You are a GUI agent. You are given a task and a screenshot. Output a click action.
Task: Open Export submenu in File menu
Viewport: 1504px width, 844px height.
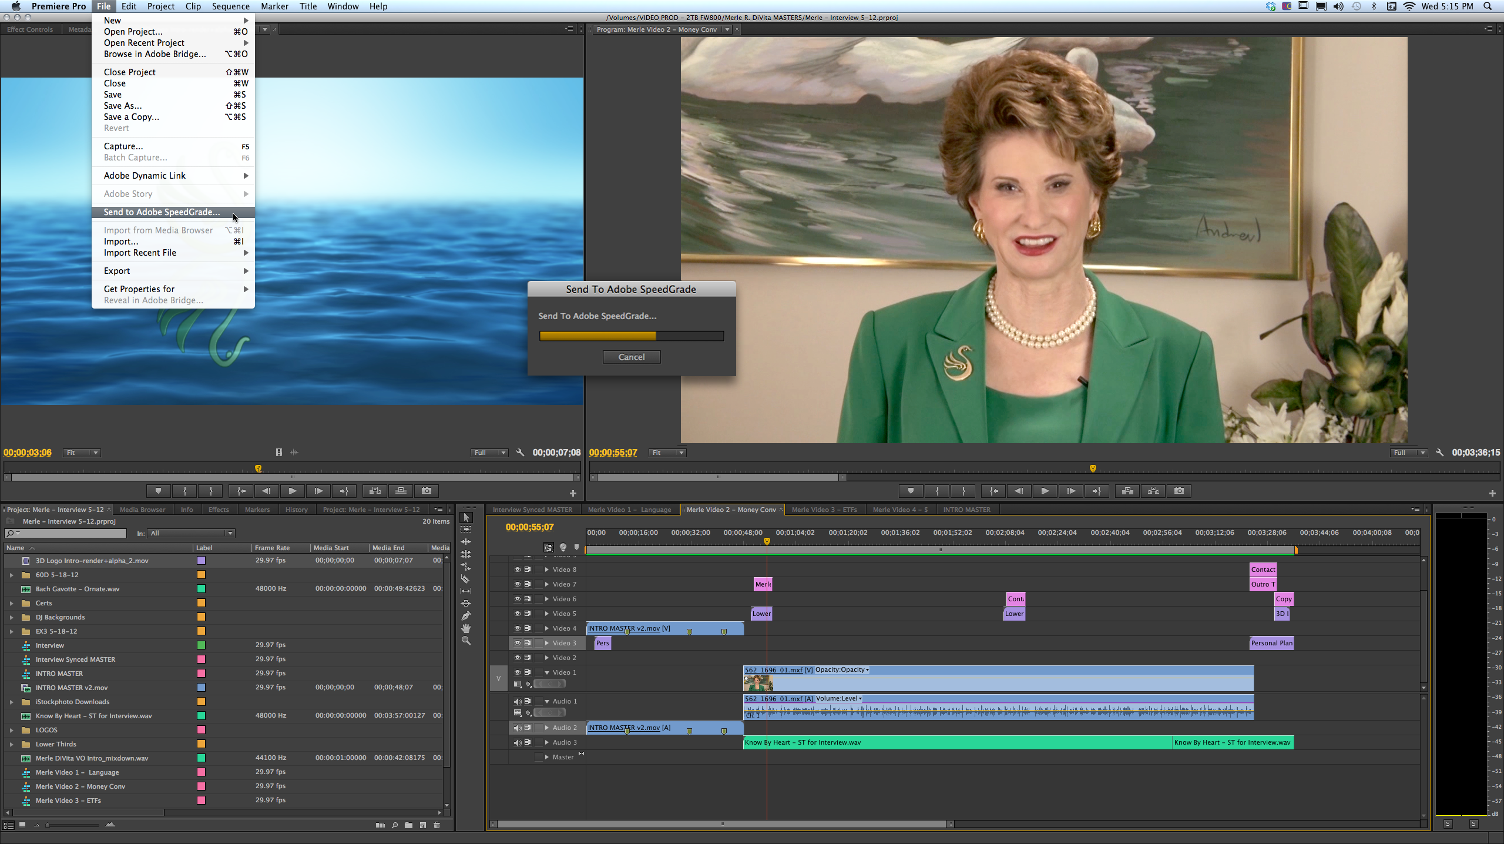[173, 271]
